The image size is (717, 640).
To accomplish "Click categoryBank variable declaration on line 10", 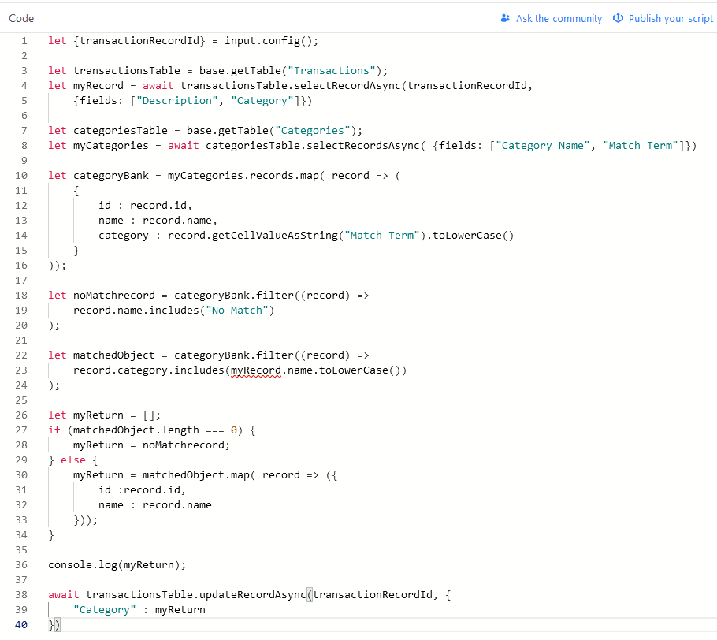I will click(x=111, y=176).
